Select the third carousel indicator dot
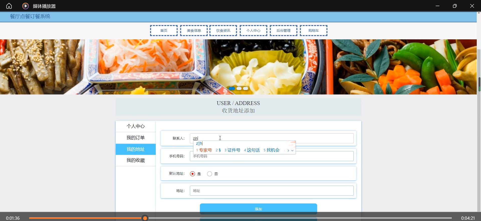Screen dimensions: 481x221 point(246,88)
